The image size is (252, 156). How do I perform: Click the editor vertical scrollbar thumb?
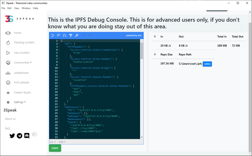pos(142,51)
